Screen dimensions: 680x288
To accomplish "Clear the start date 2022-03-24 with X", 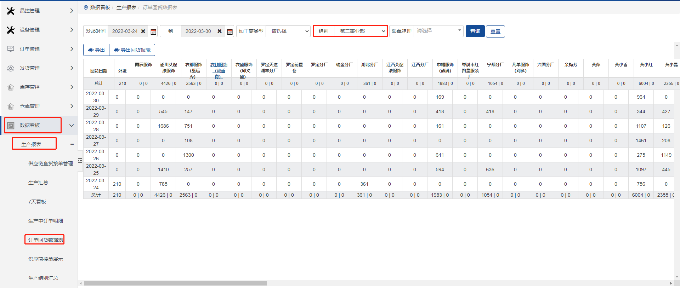I will [x=143, y=31].
